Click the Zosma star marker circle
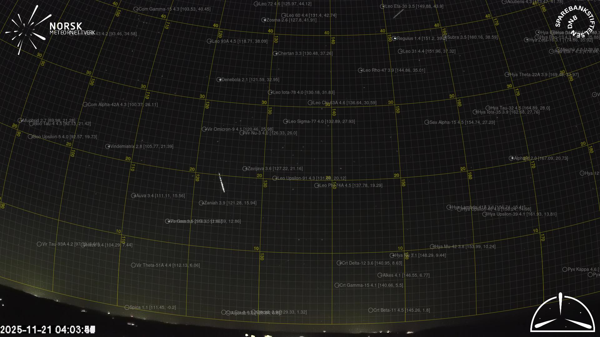Screen dimensions: 600x337 click(x=264, y=20)
